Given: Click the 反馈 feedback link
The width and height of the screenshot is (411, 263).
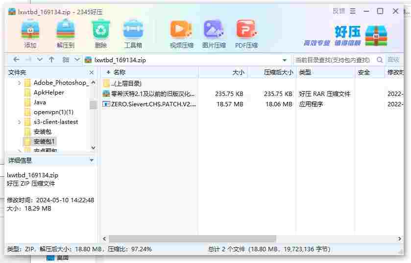Looking at the screenshot, I should [x=338, y=11].
